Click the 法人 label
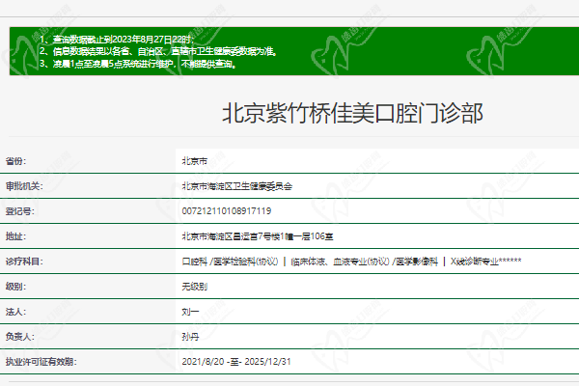Viewport: 579px width, 386px height. point(15,312)
